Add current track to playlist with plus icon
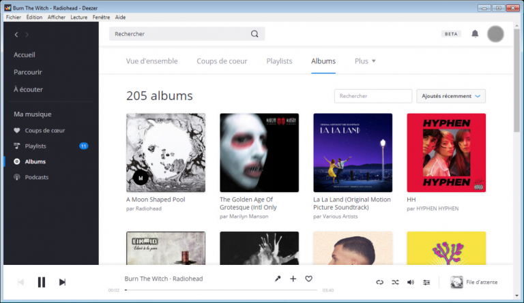 293,278
